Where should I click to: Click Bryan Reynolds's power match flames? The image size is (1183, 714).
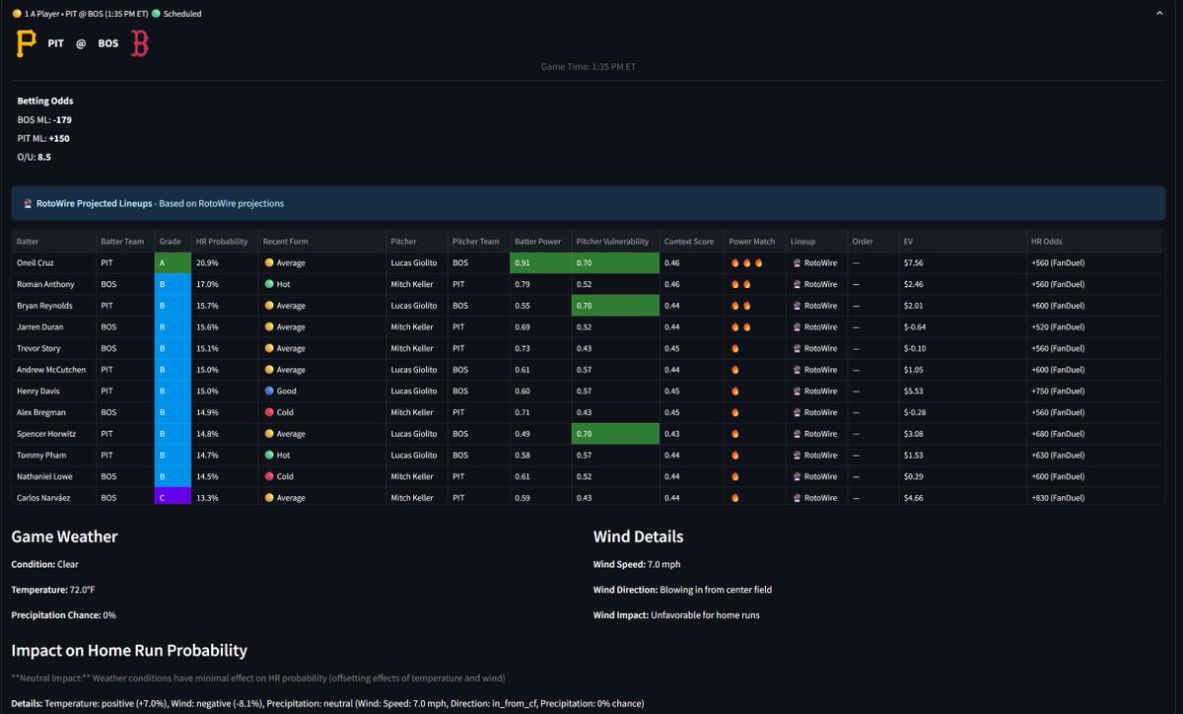pos(740,306)
